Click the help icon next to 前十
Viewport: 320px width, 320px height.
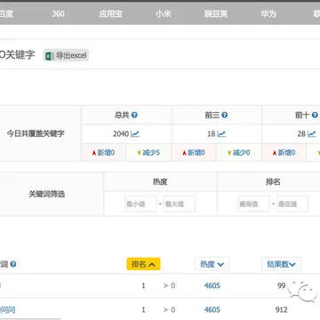(x=315, y=115)
